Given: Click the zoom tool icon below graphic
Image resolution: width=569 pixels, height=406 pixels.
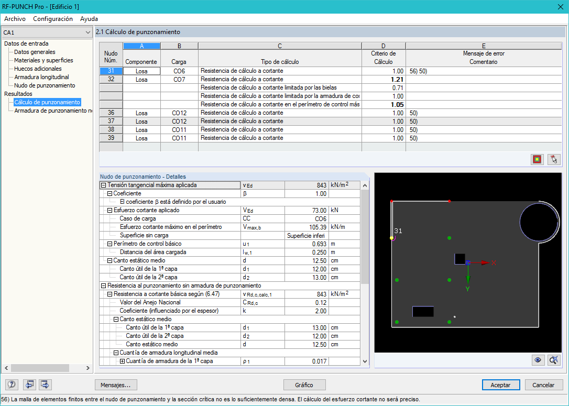Looking at the screenshot, I should click(554, 360).
